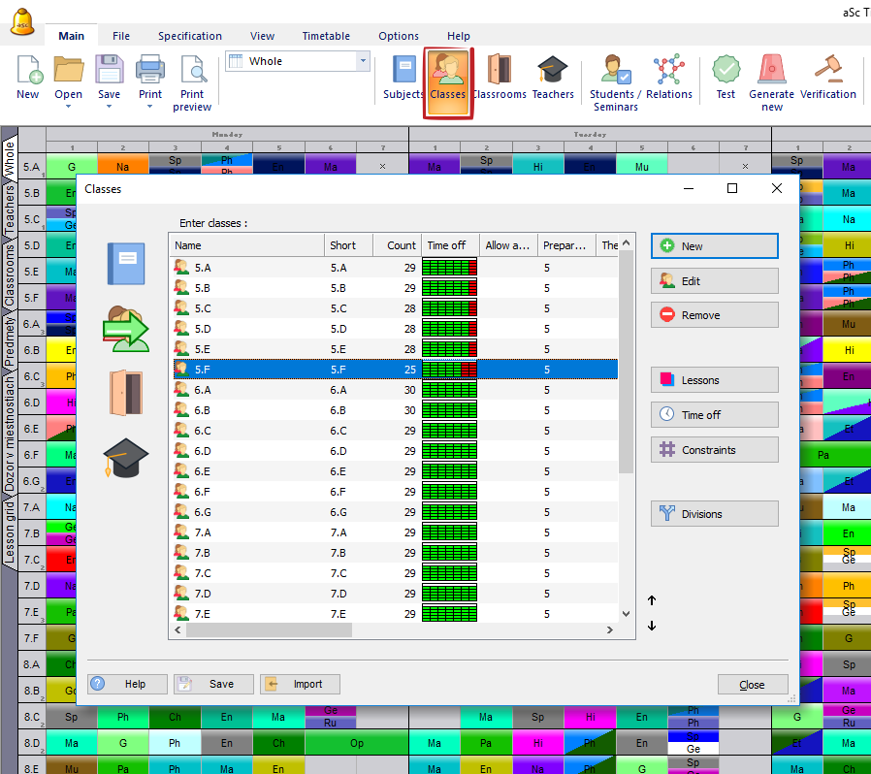The height and width of the screenshot is (774, 871).
Task: Click the Time off grid for 5.A
Action: (x=451, y=267)
